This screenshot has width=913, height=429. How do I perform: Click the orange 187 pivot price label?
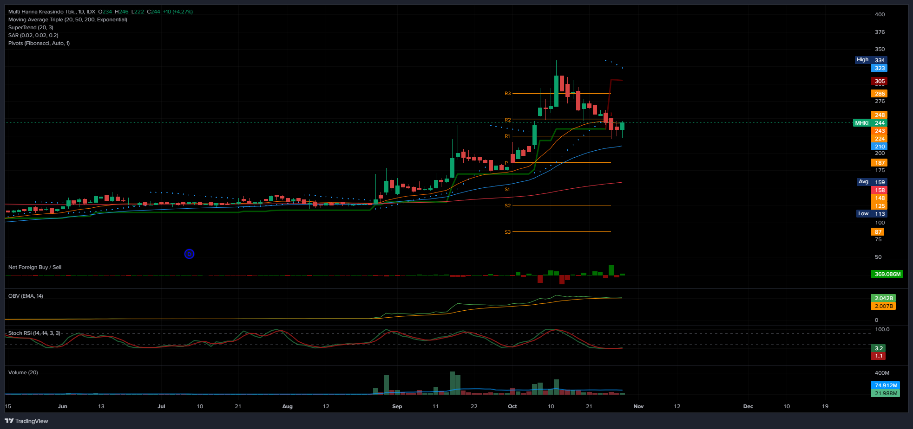click(x=880, y=163)
